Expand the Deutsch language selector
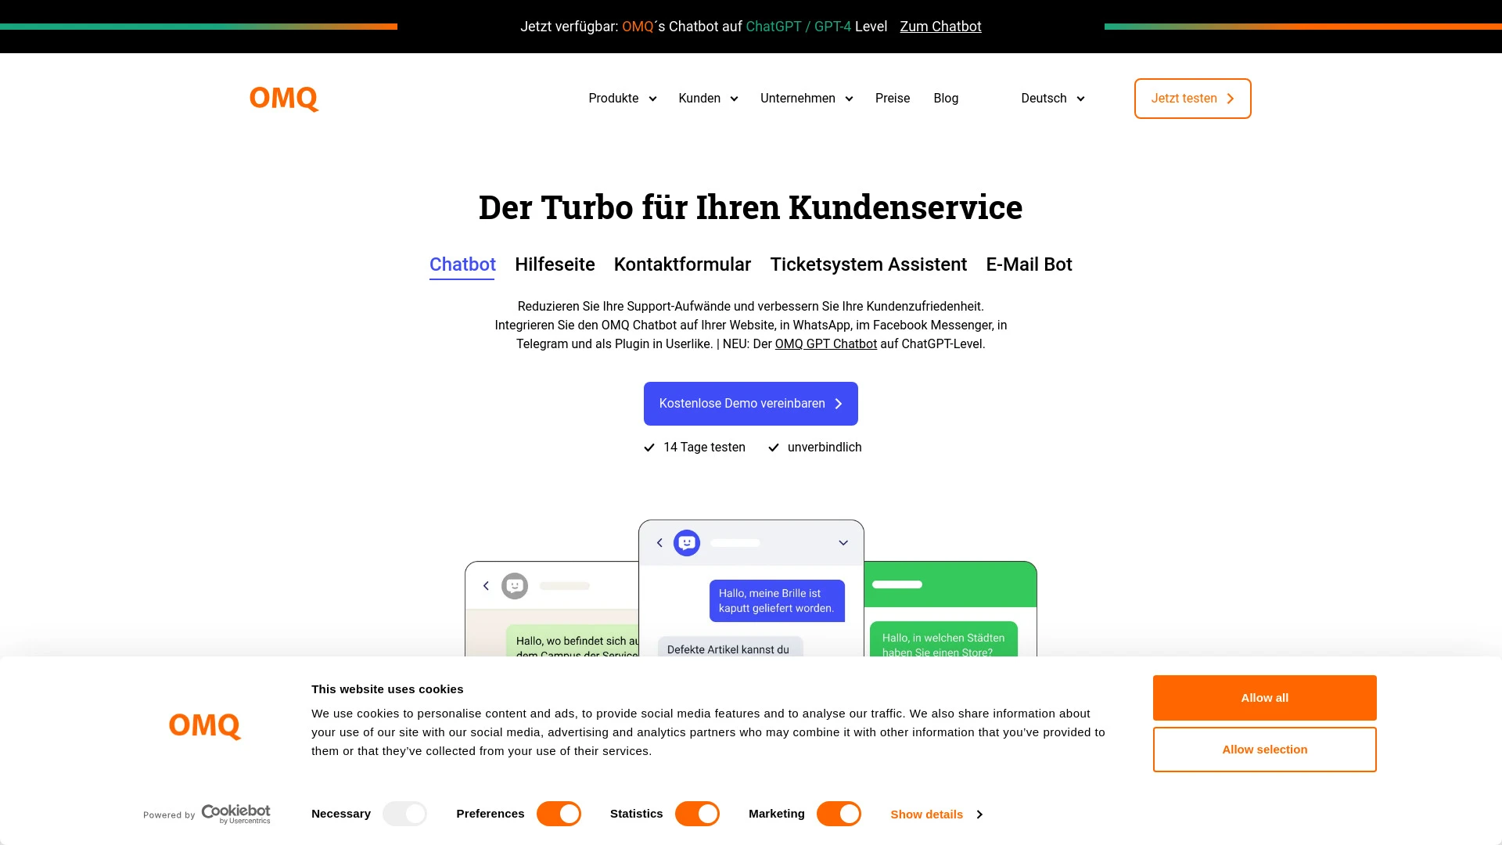 [x=1051, y=98]
